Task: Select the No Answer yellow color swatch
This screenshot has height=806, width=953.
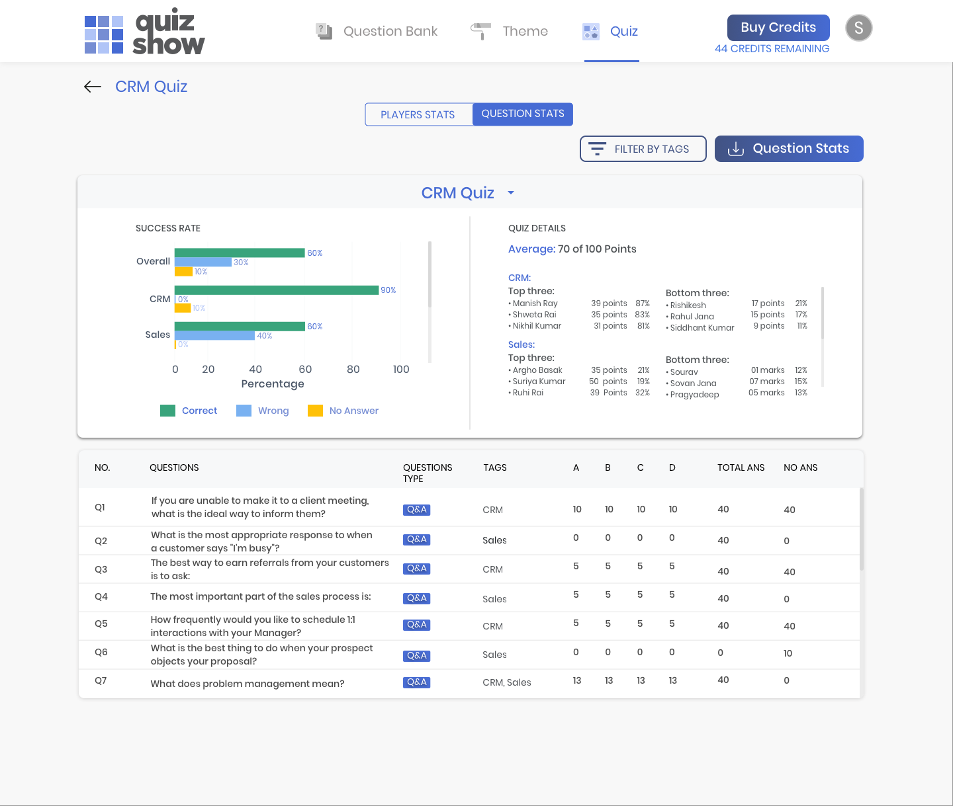Action: click(x=315, y=411)
